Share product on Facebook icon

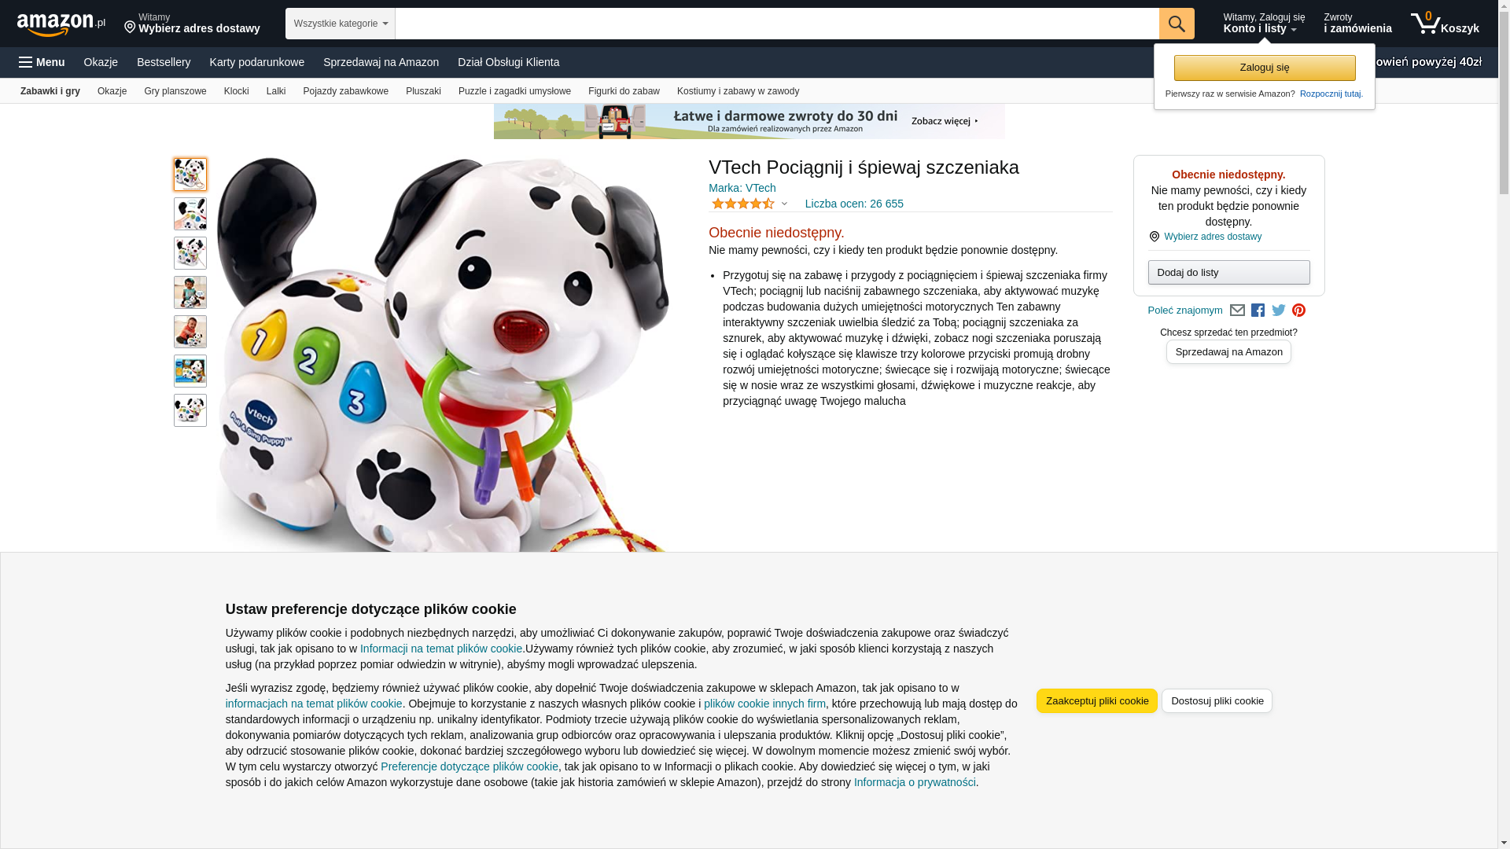point(1258,311)
